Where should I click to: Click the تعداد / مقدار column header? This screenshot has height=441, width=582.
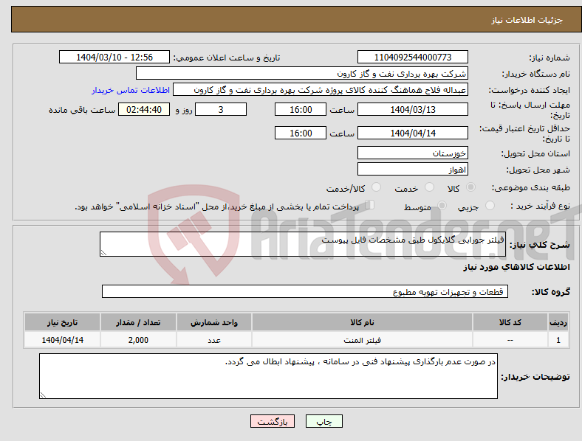tap(138, 322)
